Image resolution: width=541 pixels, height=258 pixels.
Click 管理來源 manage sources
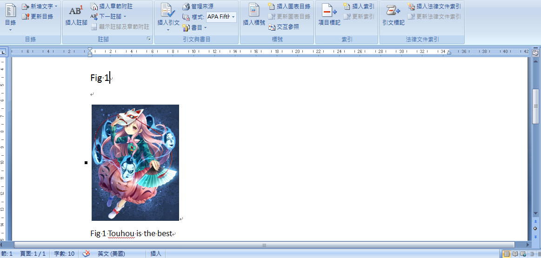coord(198,6)
